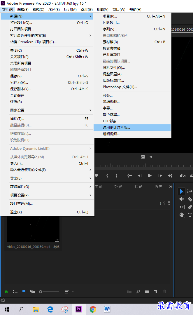Click the Find magnifier in project panel
This screenshot has width=193, height=315.
[138, 291]
